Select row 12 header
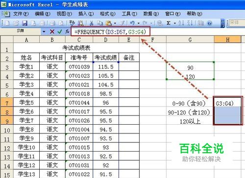The height and width of the screenshot is (178, 245). coord(7,148)
